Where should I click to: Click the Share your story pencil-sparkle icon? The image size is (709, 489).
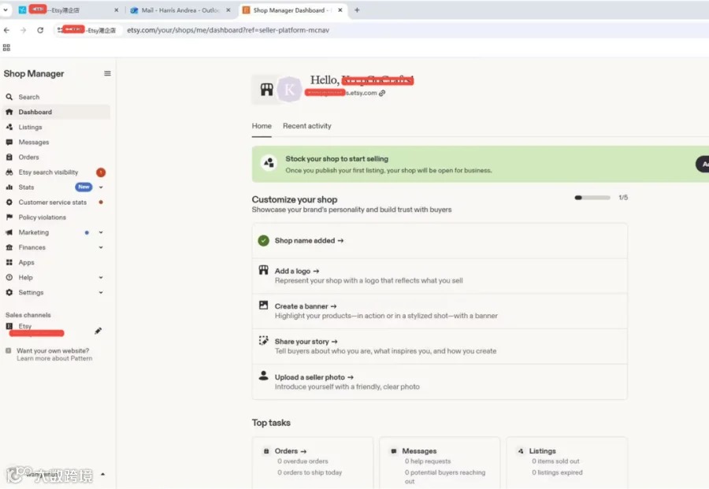pos(263,340)
